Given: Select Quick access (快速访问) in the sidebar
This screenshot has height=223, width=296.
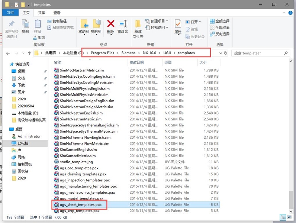Looking at the screenshot, I should pyautogui.click(x=20, y=64).
